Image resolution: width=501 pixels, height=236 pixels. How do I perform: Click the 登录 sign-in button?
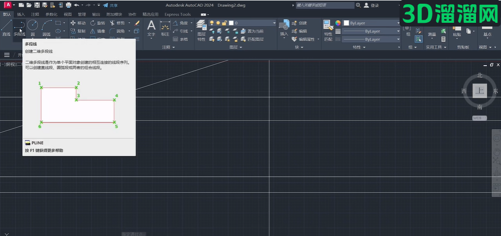pos(371,5)
